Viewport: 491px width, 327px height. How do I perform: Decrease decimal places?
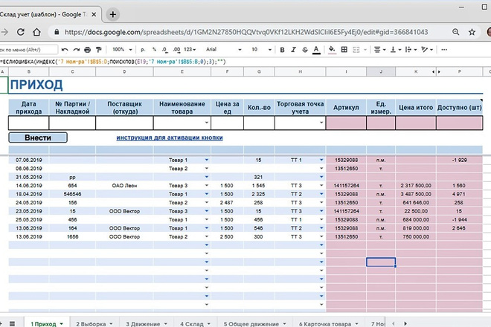click(165, 50)
